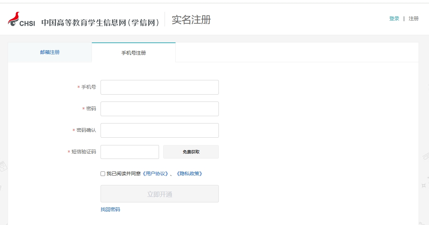The image size is (429, 225).
Task: Click inside the 手机号 phone number field
Action: [159, 87]
